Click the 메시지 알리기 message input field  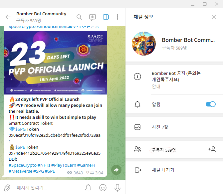pos(48,188)
